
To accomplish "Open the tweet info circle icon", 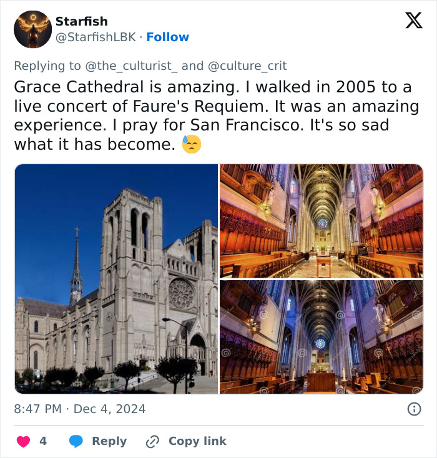I will click(413, 409).
